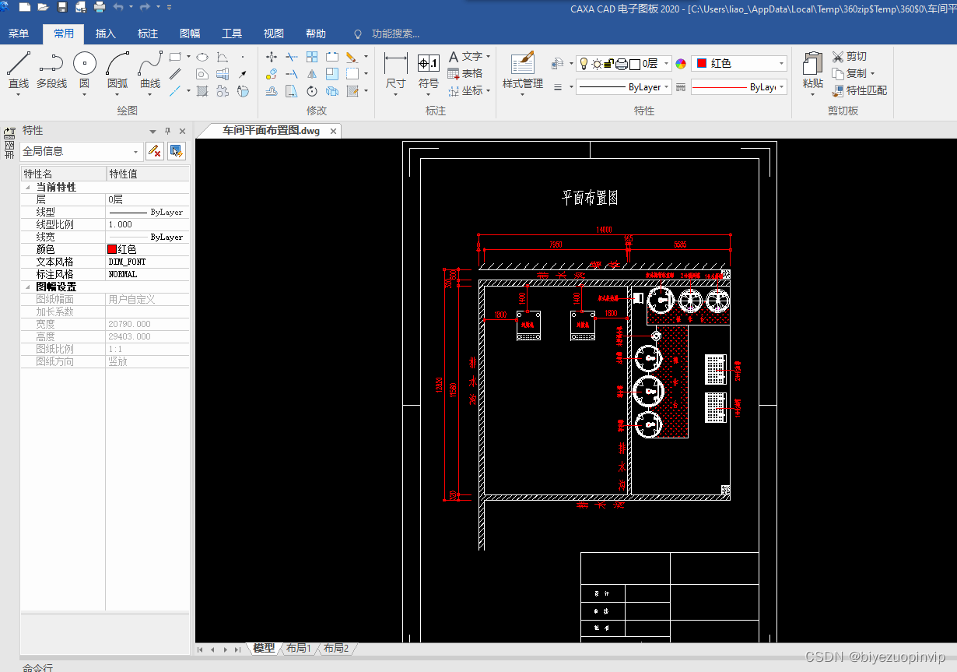The image size is (957, 672).
Task: Click the 剪切 cut button
Action: click(850, 57)
